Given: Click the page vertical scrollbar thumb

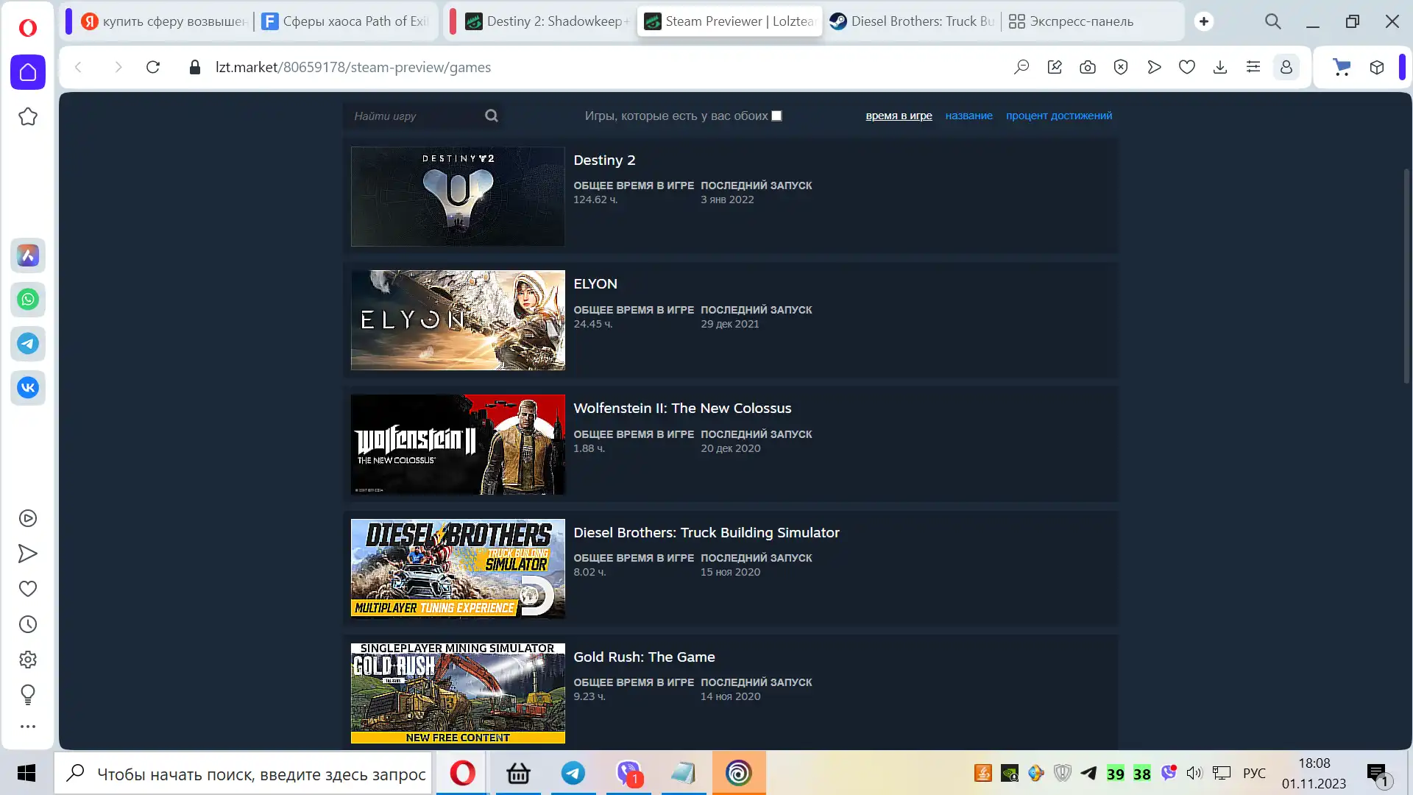Looking at the screenshot, I should [1406, 276].
